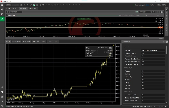Open the Trade Statistics tab
This screenshot has width=169, height=108.
[x=16, y=41]
